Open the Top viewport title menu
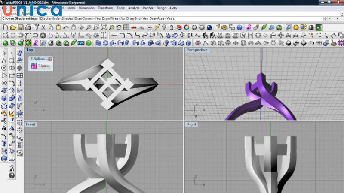344x193 pixels. pos(30,50)
